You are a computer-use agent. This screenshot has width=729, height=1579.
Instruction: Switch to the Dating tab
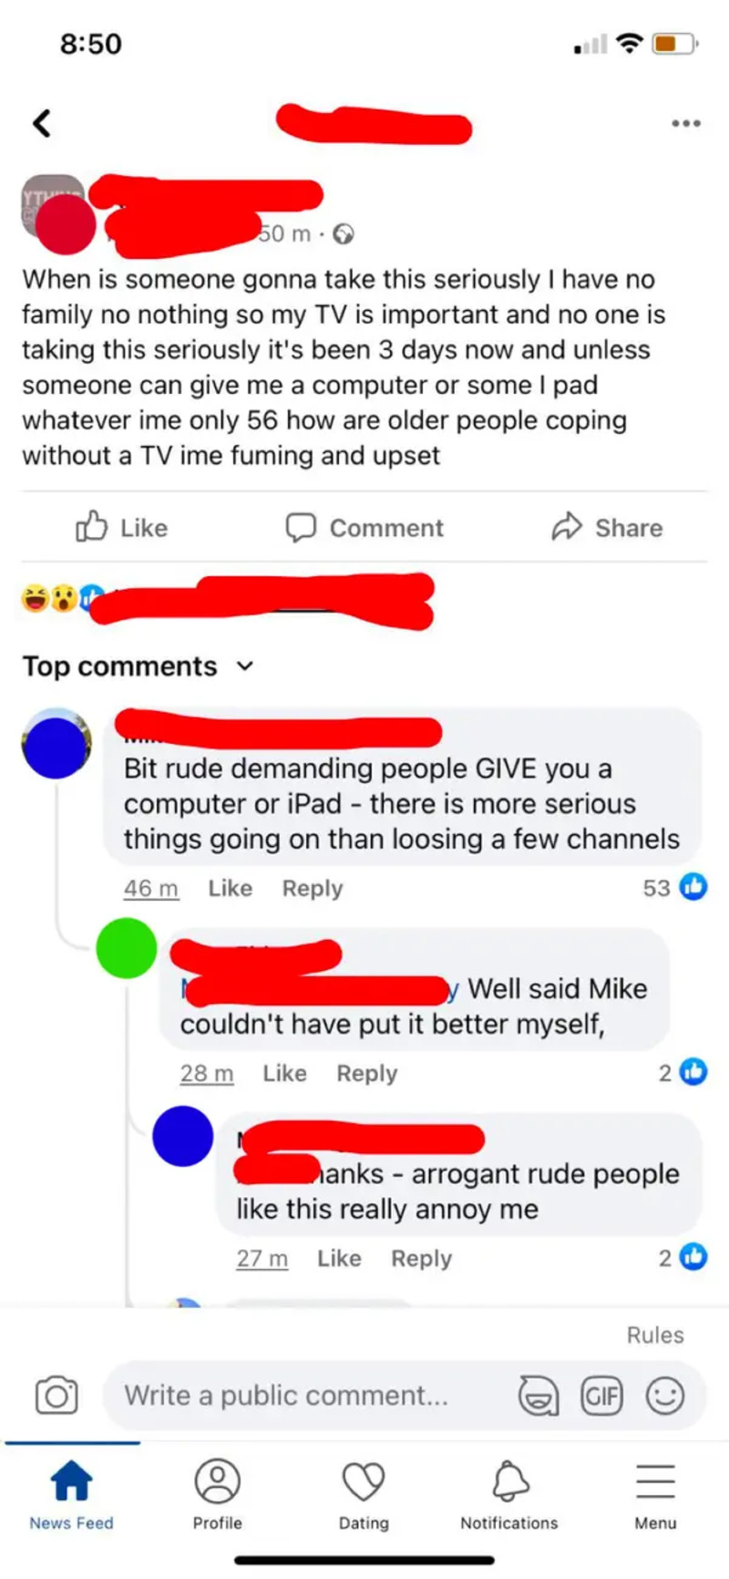(364, 1495)
